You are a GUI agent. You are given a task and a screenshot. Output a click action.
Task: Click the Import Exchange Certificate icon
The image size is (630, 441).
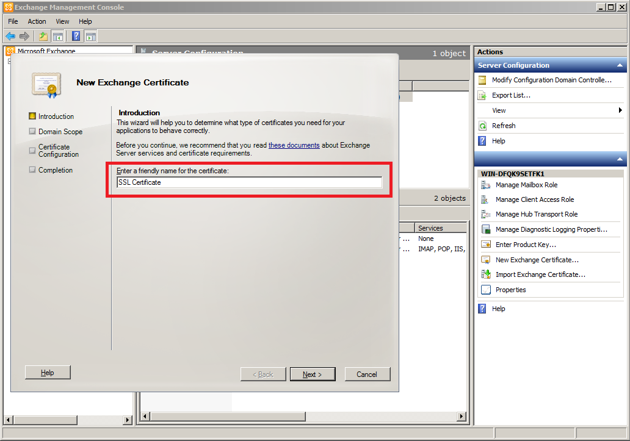point(486,274)
